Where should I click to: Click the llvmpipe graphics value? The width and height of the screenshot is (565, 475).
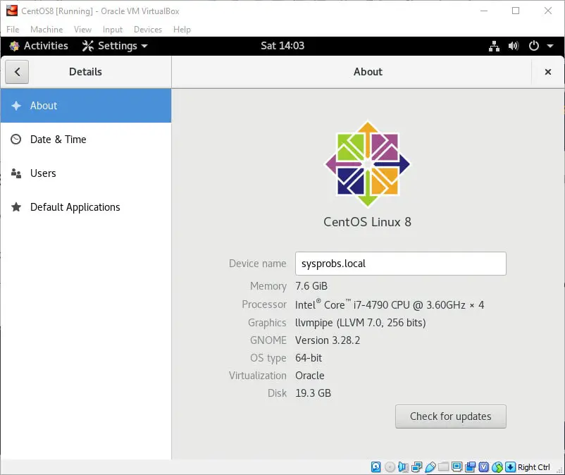tap(360, 323)
